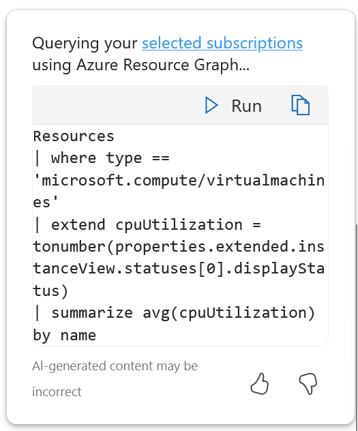
Task: Click the Run text label
Action: [x=246, y=106]
